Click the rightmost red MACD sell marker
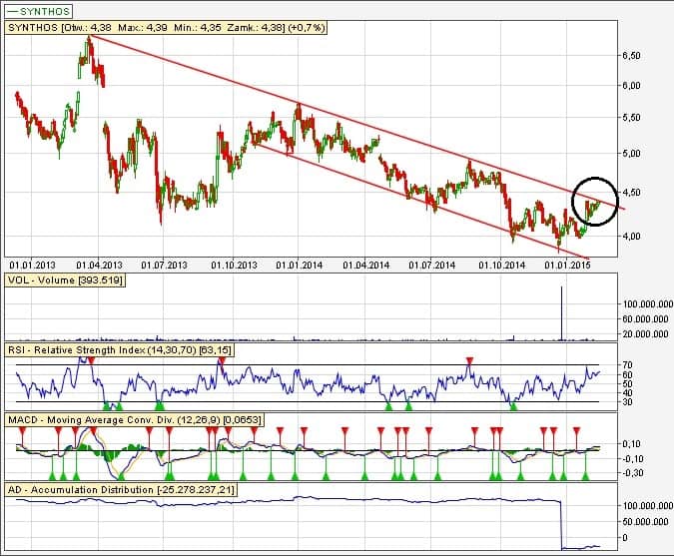Viewport: 674px width, 556px height. click(577, 430)
